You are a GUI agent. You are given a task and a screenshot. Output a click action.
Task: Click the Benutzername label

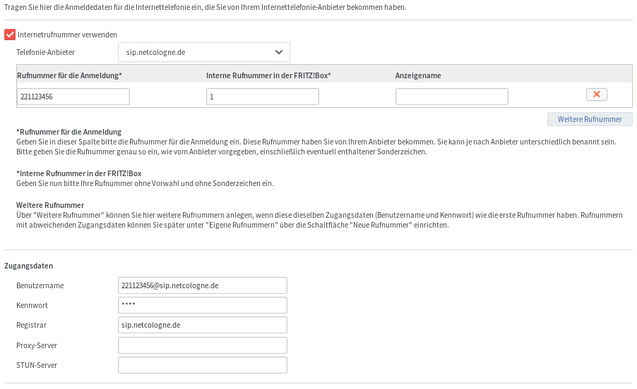pos(40,285)
